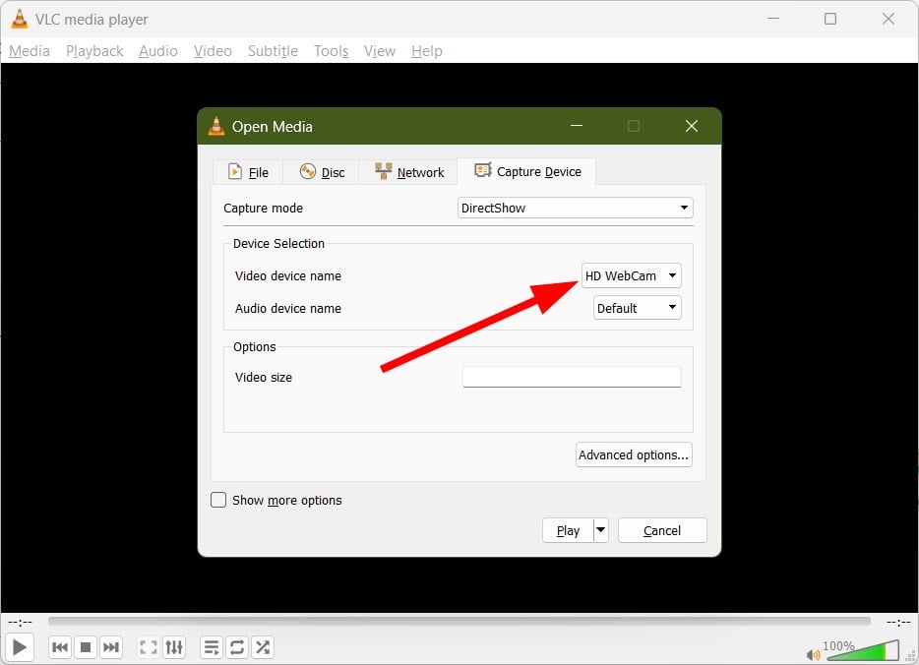Close the Open Media dialog
919x665 pixels.
692,126
